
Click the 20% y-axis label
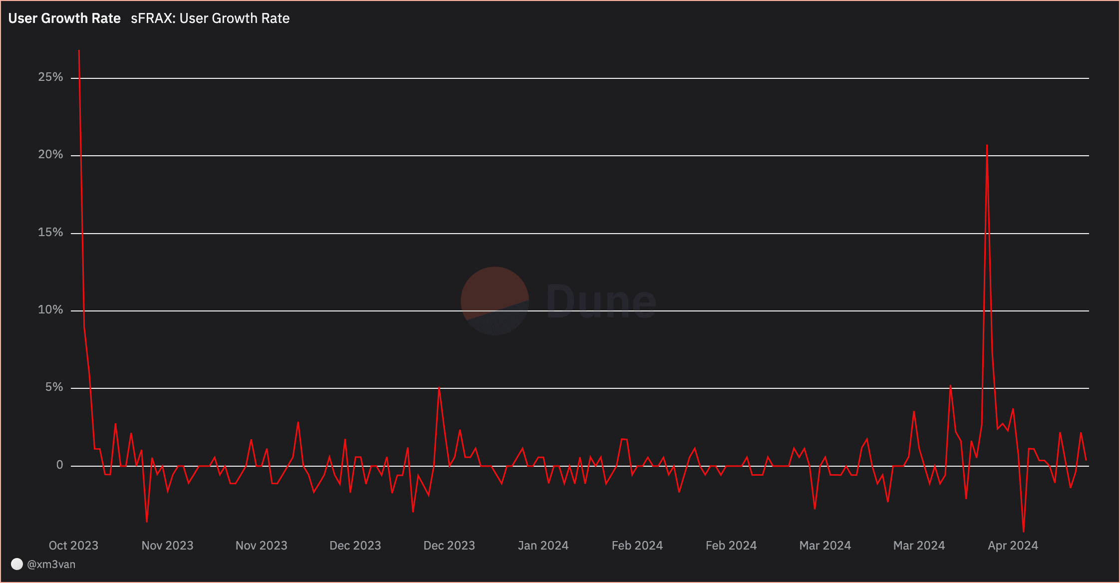point(50,155)
